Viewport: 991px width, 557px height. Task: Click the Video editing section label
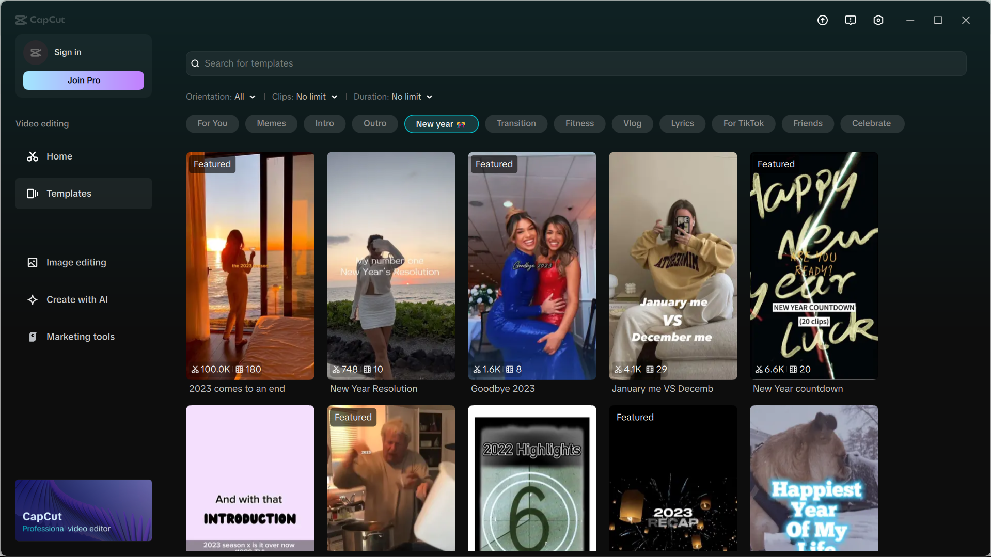point(42,124)
